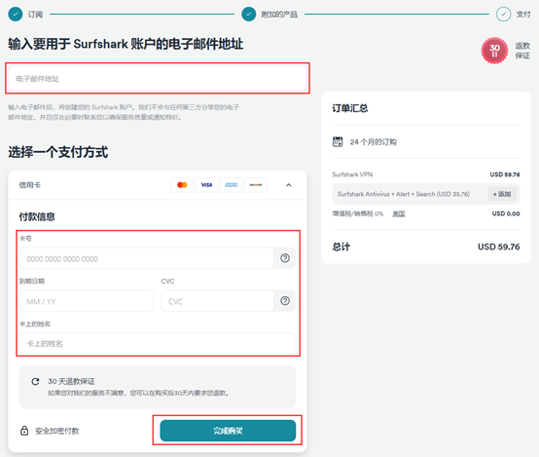Click the 信用卡 payment method label
This screenshot has height=457, width=539.
tap(30, 185)
